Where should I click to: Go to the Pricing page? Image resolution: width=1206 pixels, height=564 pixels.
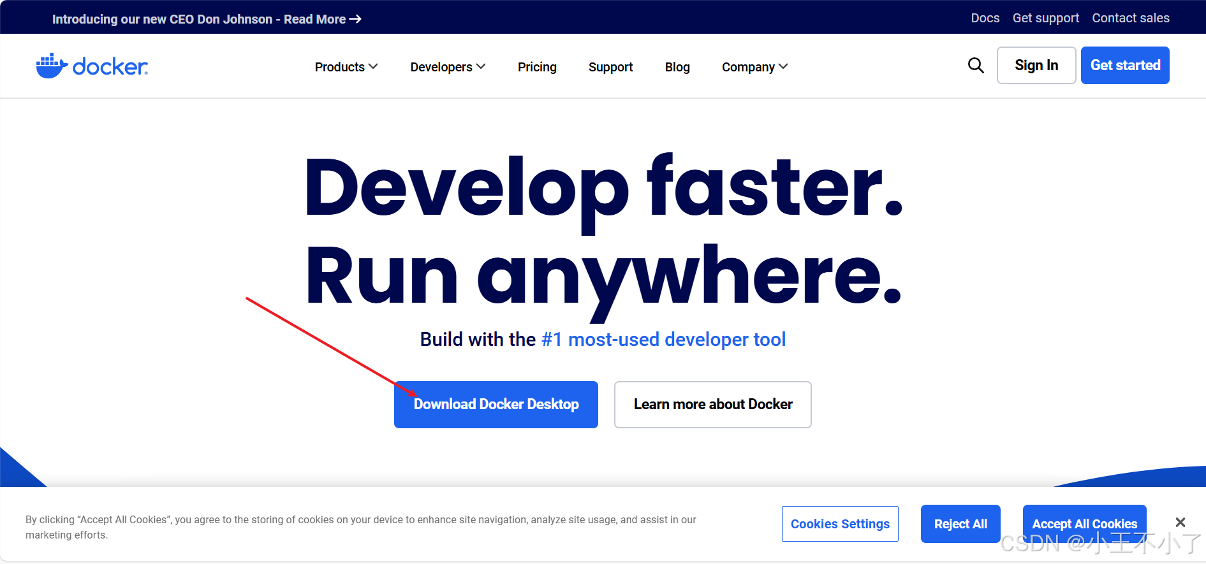point(537,67)
